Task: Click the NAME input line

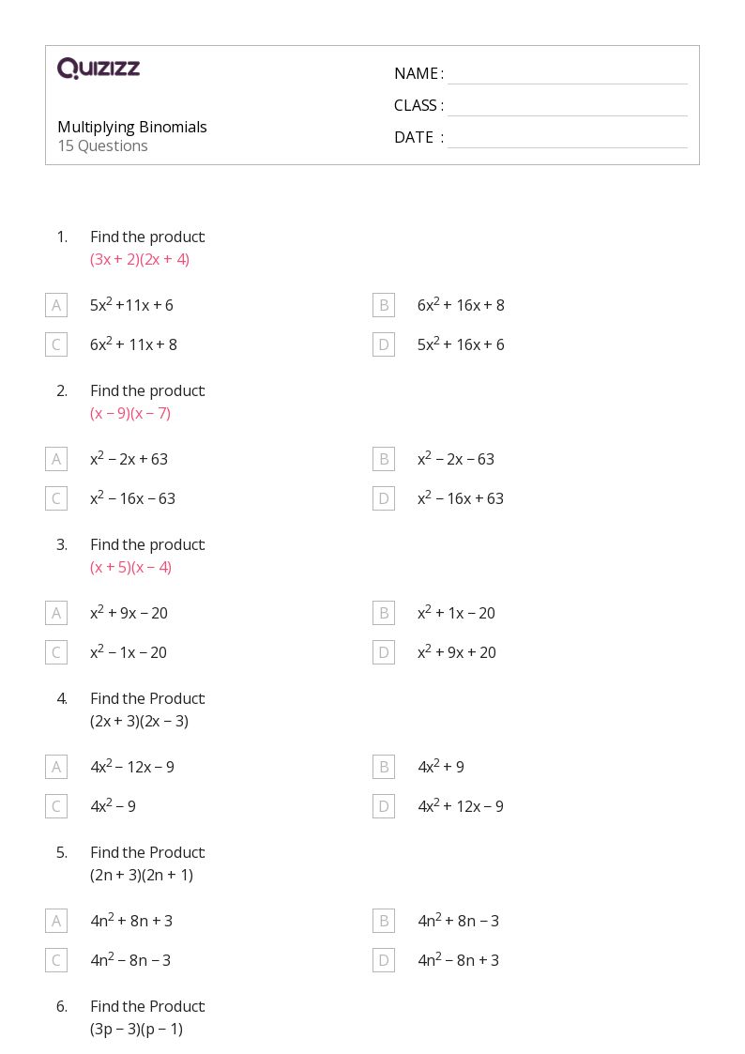Action: click(567, 74)
